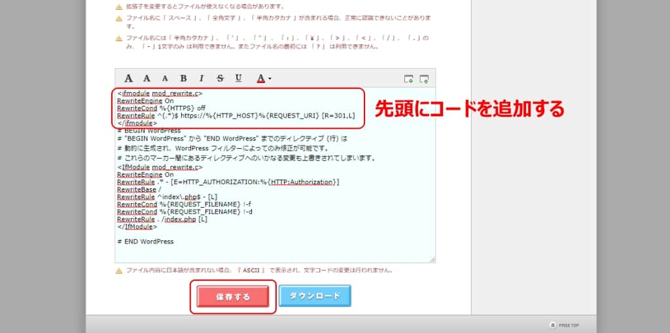Click the PAGE TOP link
670x333 pixels.
click(565, 325)
